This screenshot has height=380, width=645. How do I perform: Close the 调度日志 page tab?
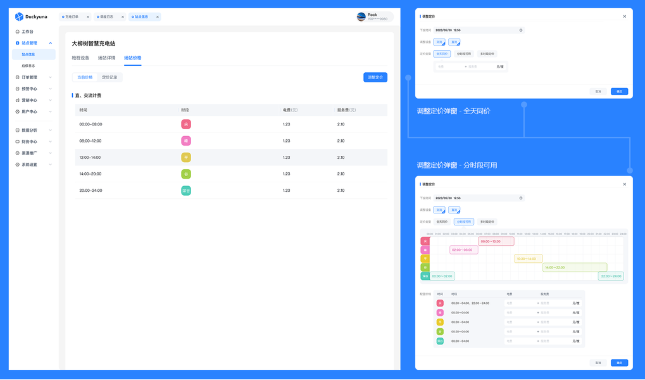point(123,17)
